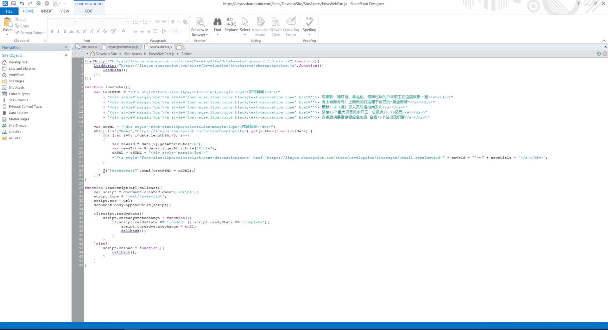The image size is (608, 330).
Task: Click Format Painter in Clipboard group
Action: click(x=30, y=33)
